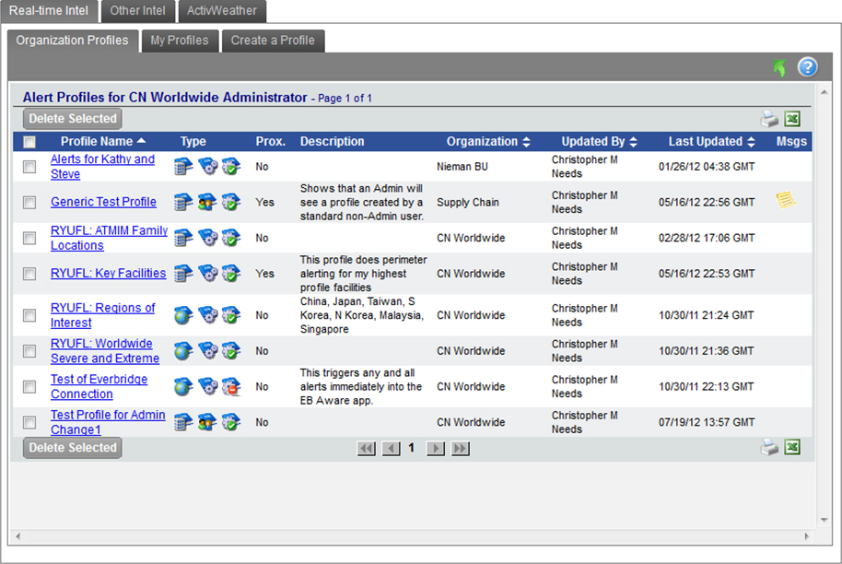Click bottom Excel export icon below the table

792,447
